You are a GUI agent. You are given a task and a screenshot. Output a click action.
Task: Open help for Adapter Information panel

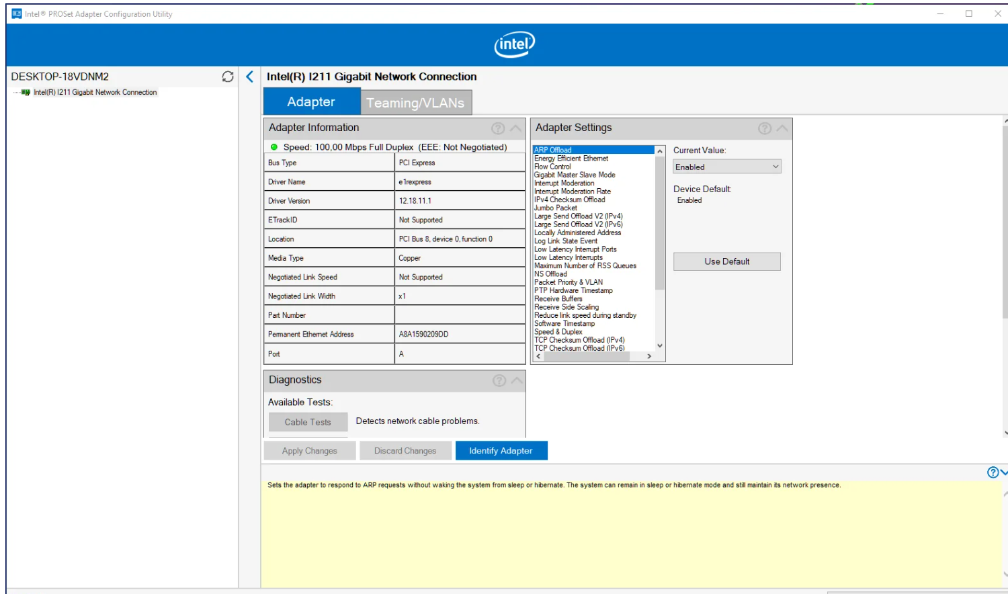click(498, 128)
